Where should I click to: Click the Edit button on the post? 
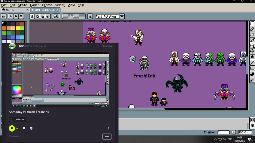coord(107,136)
